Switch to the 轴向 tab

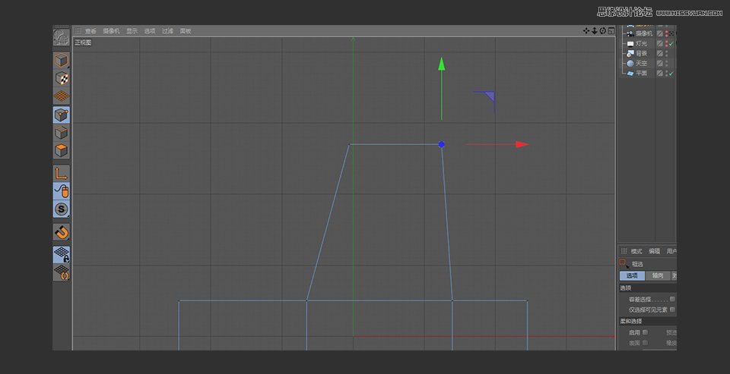coord(657,276)
